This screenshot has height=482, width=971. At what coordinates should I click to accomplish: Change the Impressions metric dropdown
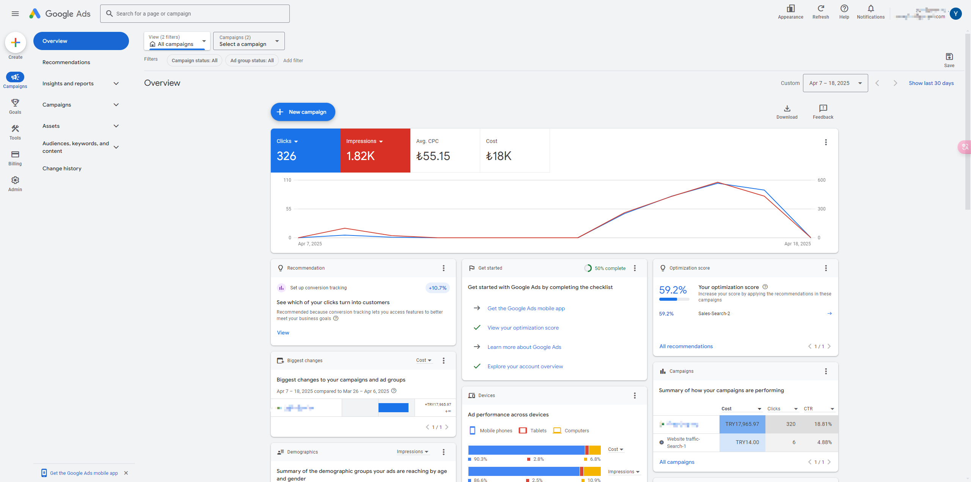tap(365, 141)
